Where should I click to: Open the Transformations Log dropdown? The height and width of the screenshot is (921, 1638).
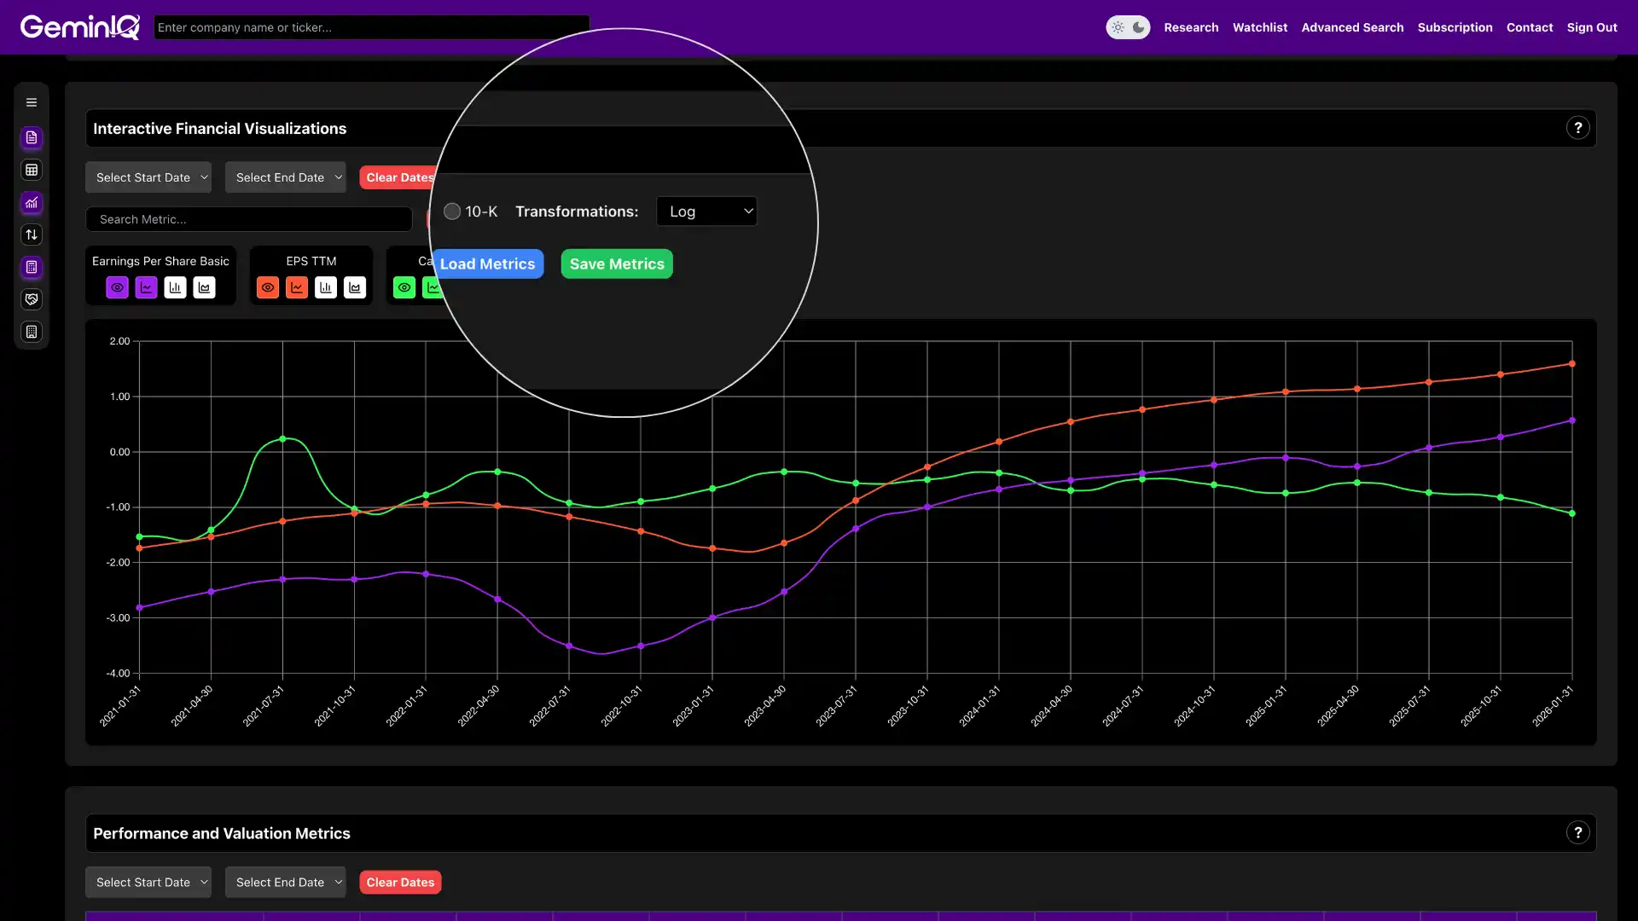pyautogui.click(x=706, y=211)
